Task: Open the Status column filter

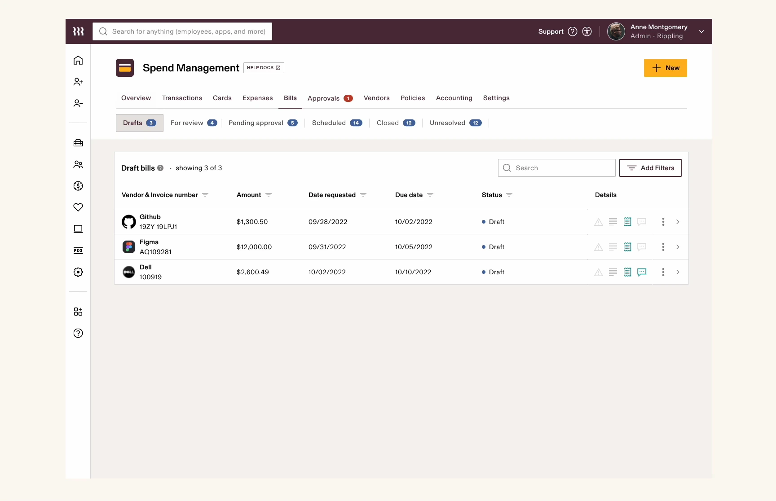Action: click(x=509, y=195)
